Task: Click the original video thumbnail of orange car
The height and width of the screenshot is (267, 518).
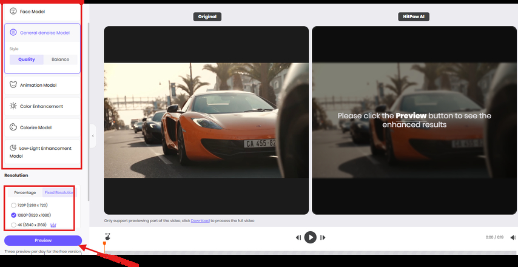Action: pos(206,120)
